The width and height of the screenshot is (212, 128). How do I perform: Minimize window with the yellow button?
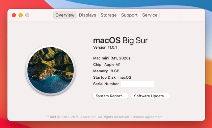tap(21, 15)
